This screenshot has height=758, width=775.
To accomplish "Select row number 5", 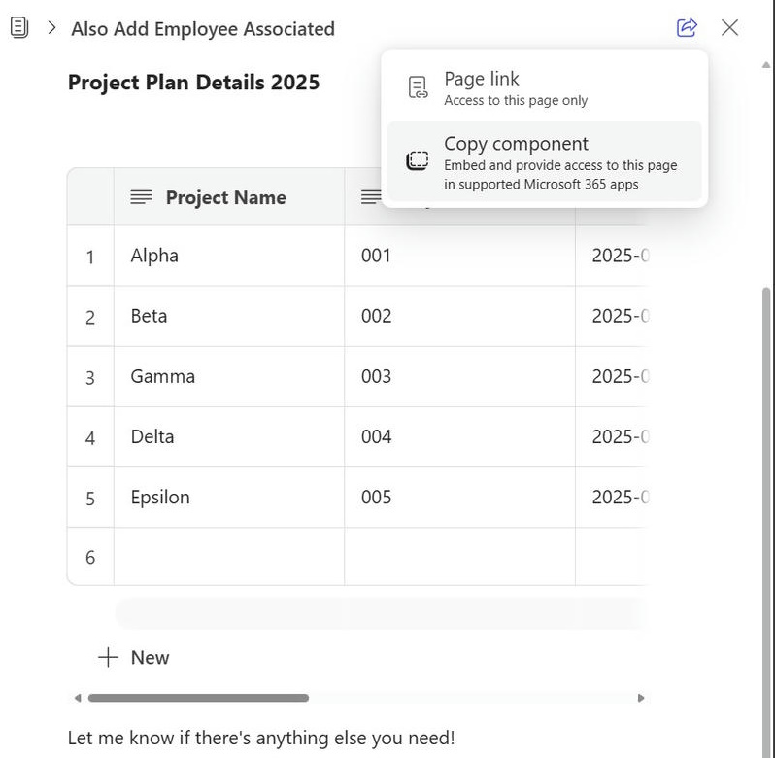I will [90, 498].
